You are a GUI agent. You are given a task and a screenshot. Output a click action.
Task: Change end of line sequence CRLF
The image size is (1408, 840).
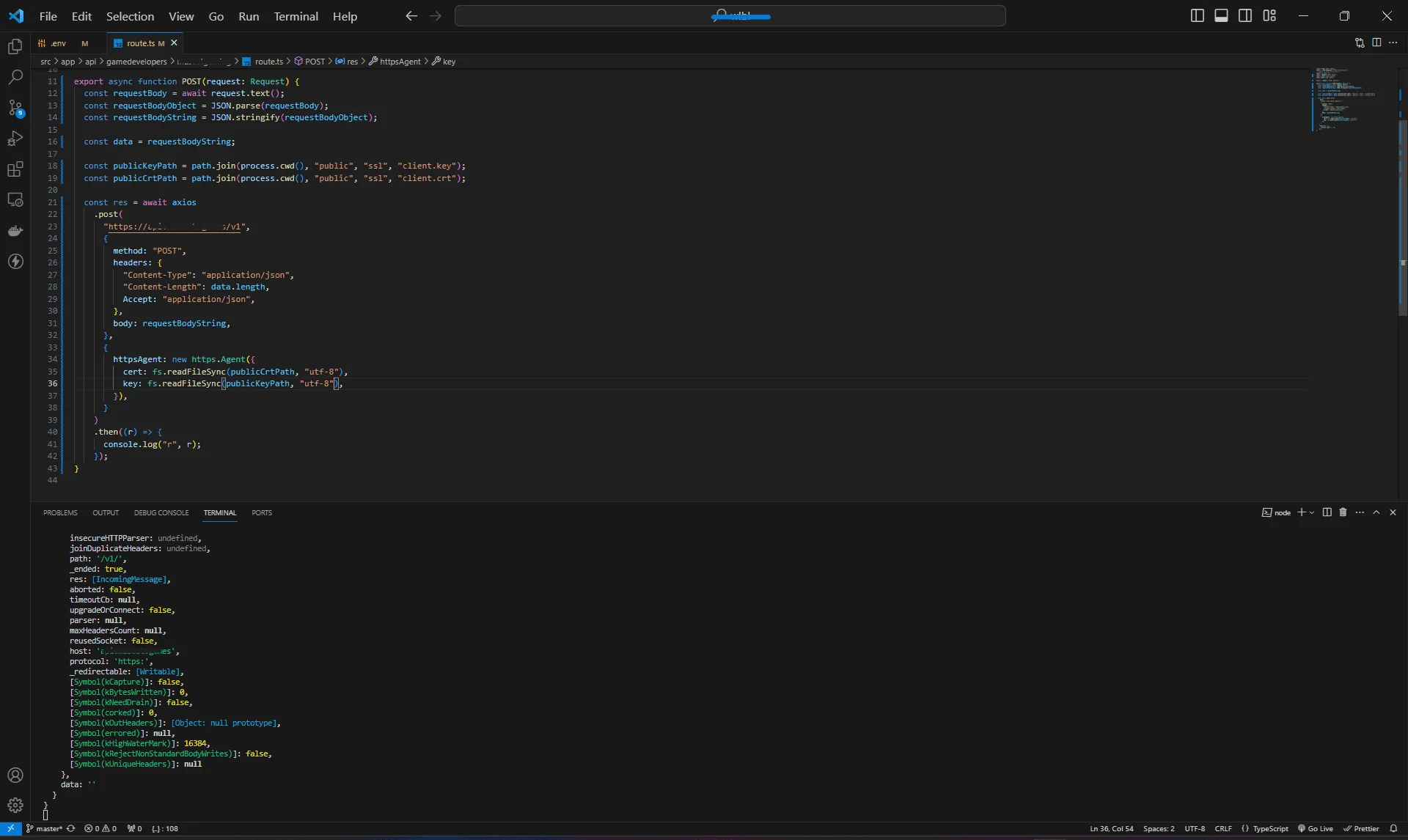(x=1223, y=829)
